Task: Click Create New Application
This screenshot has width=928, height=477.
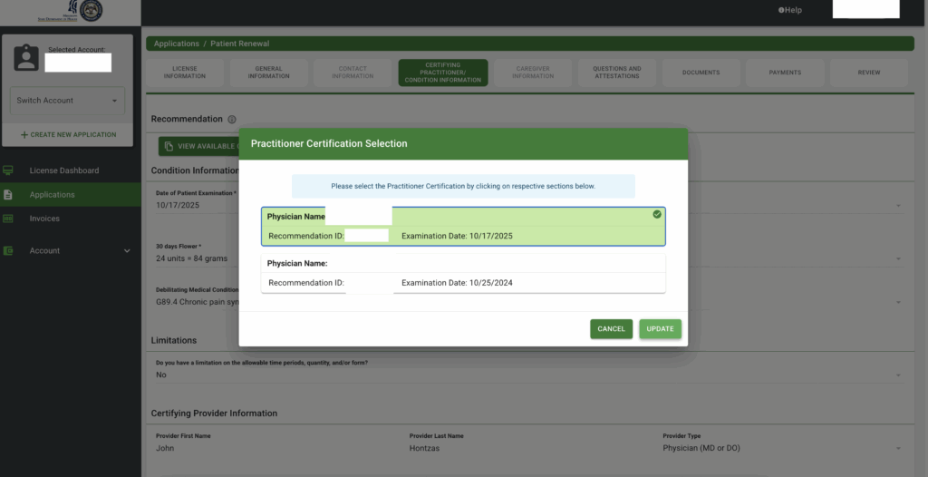Action: [x=68, y=134]
